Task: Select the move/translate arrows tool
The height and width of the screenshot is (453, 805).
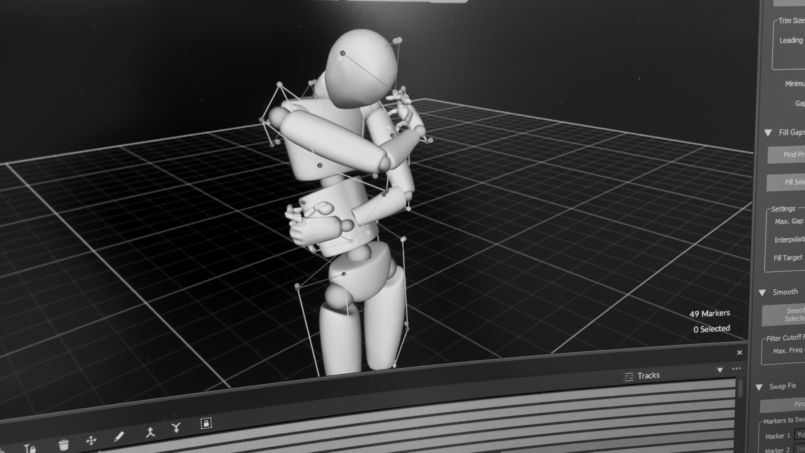Action: pos(91,440)
